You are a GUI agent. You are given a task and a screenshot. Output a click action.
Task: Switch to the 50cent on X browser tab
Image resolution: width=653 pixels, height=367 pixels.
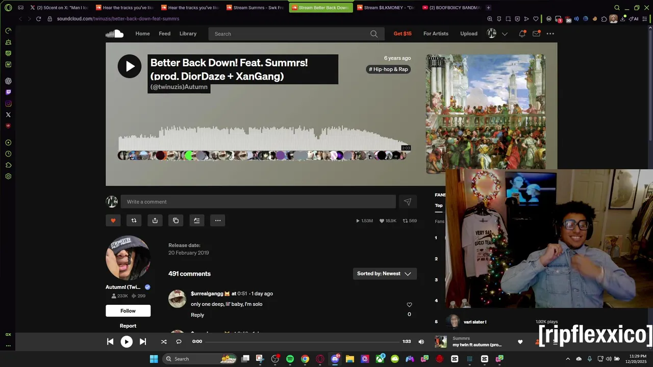pos(59,8)
